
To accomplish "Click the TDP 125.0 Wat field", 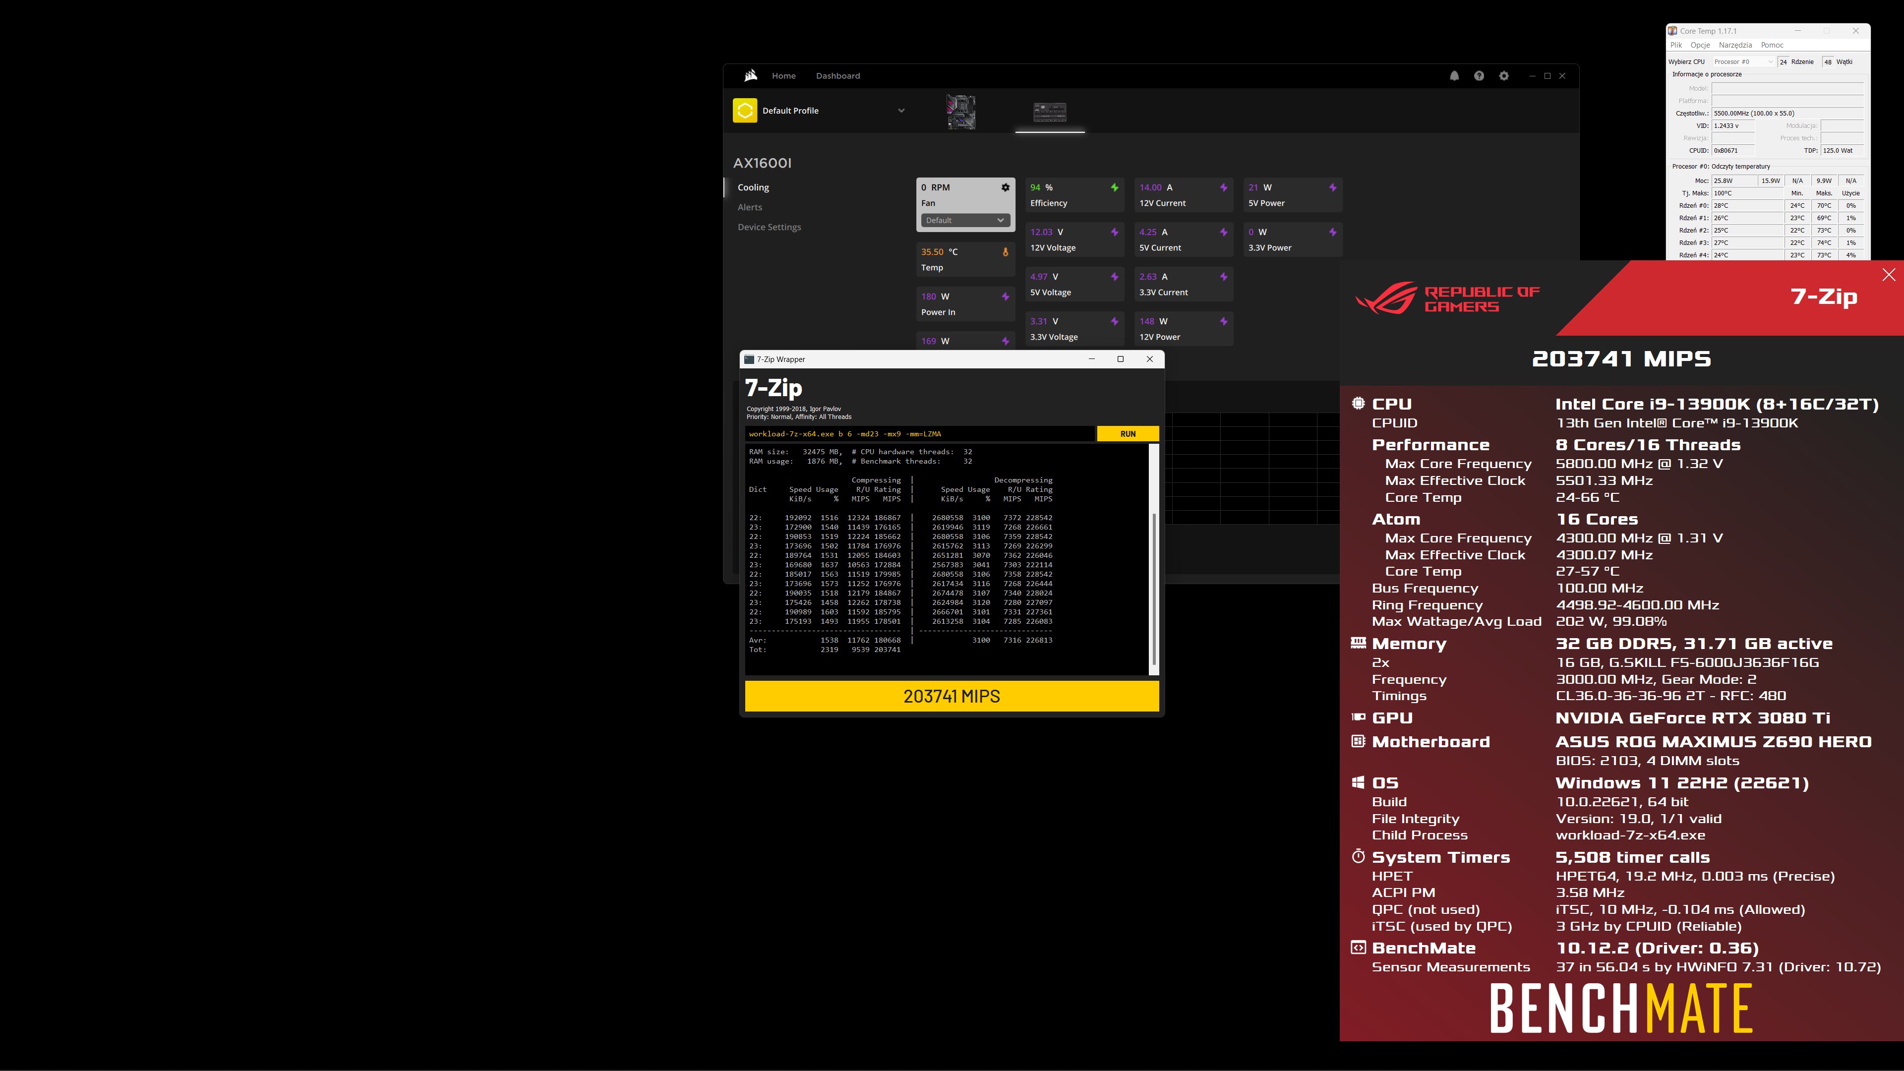I will [1842, 150].
